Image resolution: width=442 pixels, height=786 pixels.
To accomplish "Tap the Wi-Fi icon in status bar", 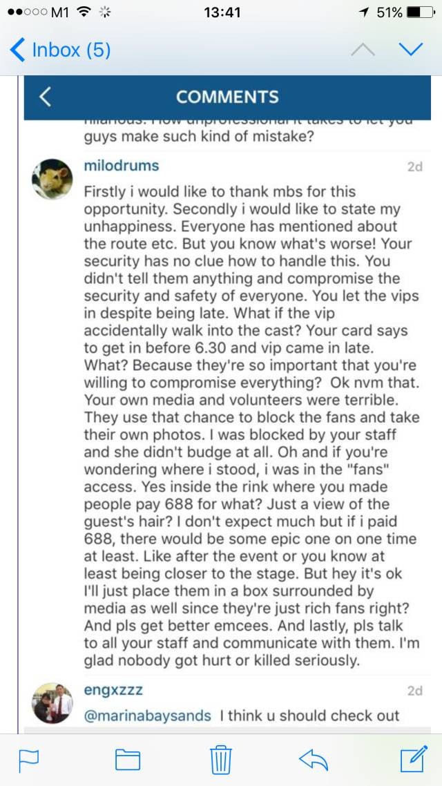I will [x=84, y=12].
